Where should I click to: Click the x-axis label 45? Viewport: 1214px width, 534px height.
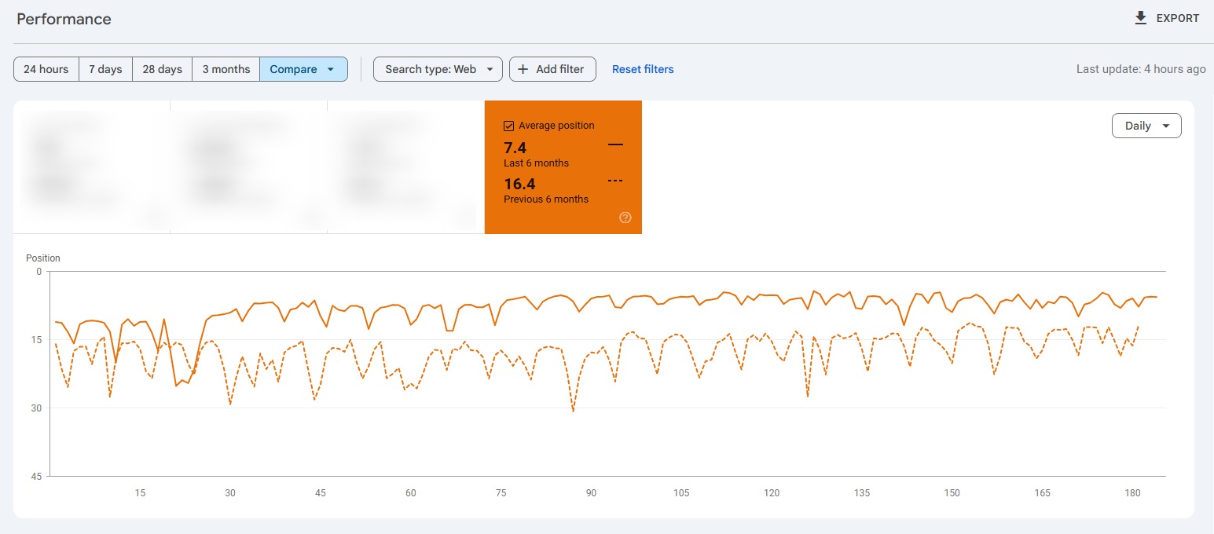click(x=321, y=493)
